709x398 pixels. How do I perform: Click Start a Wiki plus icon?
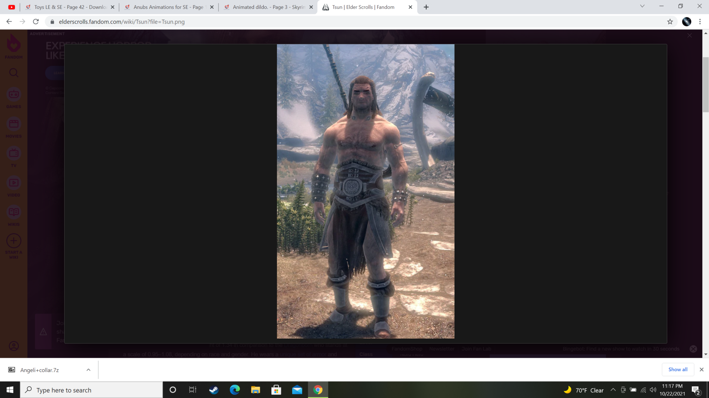pyautogui.click(x=14, y=241)
